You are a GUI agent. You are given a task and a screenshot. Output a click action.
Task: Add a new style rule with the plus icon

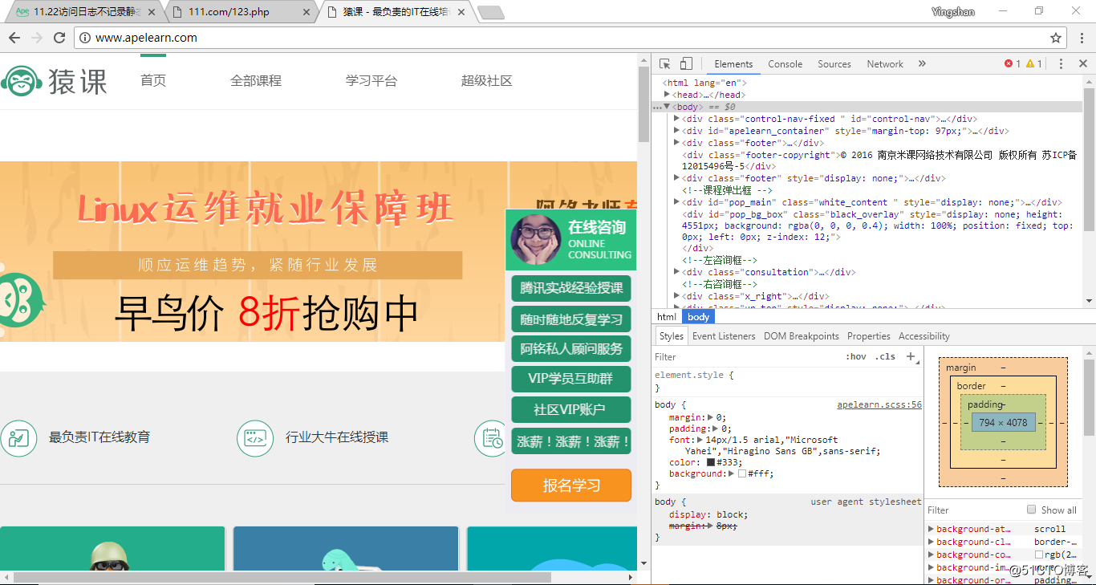click(x=911, y=356)
